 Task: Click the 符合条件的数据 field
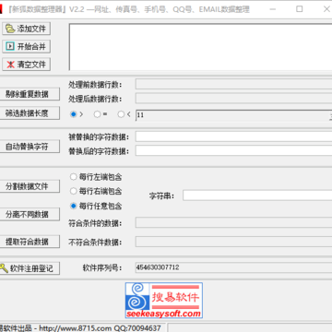coord(233,223)
